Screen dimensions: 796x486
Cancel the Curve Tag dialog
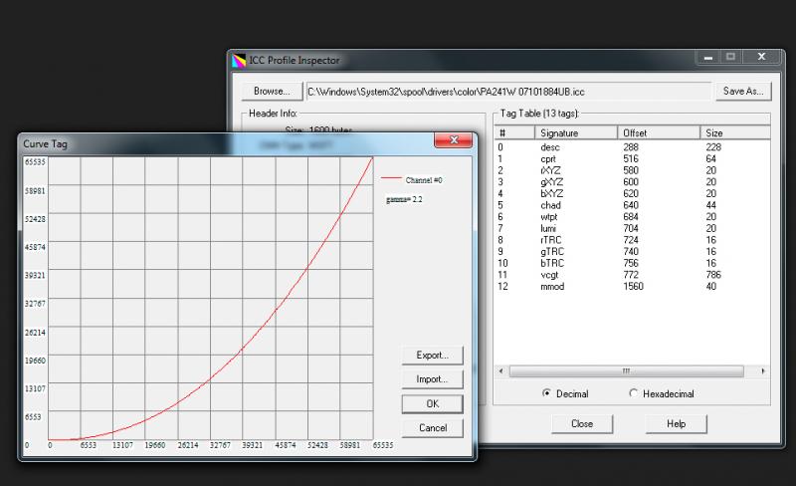[x=432, y=428]
